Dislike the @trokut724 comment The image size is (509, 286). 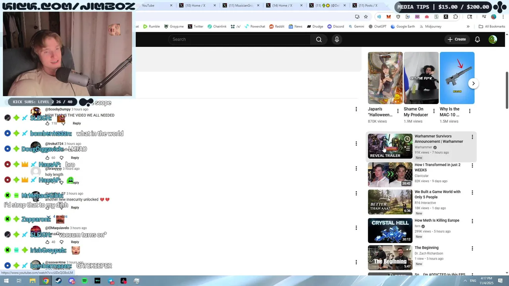tap(61, 158)
